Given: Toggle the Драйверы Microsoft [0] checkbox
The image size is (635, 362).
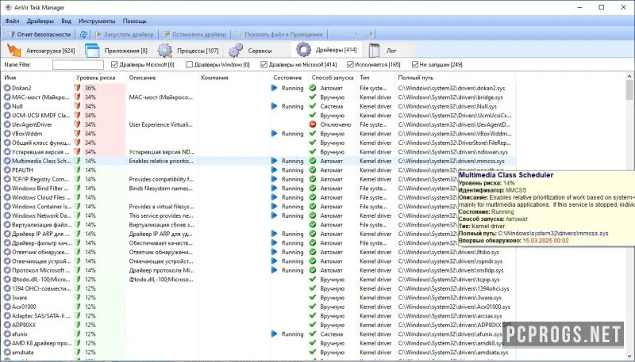Looking at the screenshot, I should [x=114, y=64].
